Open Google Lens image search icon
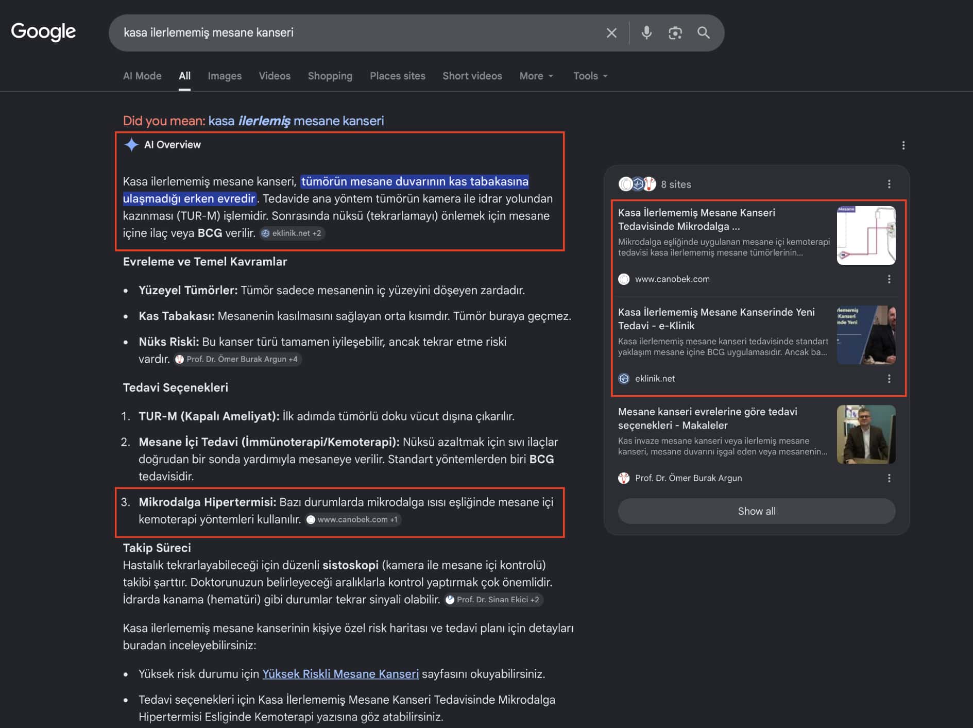The height and width of the screenshot is (728, 973). (x=675, y=33)
